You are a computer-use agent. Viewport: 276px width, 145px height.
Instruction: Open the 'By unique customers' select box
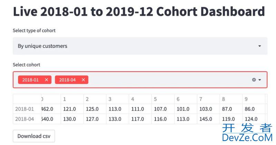click(140, 46)
